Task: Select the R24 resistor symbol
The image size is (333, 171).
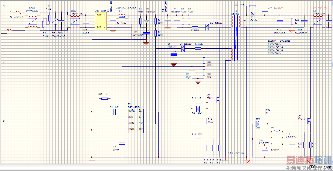Action: 265,112
